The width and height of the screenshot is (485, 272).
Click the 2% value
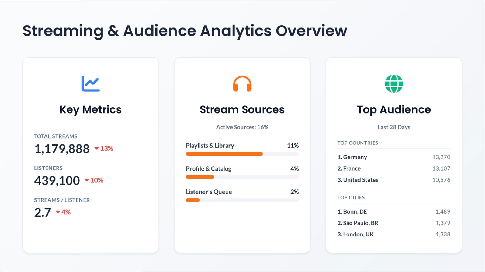(x=295, y=192)
